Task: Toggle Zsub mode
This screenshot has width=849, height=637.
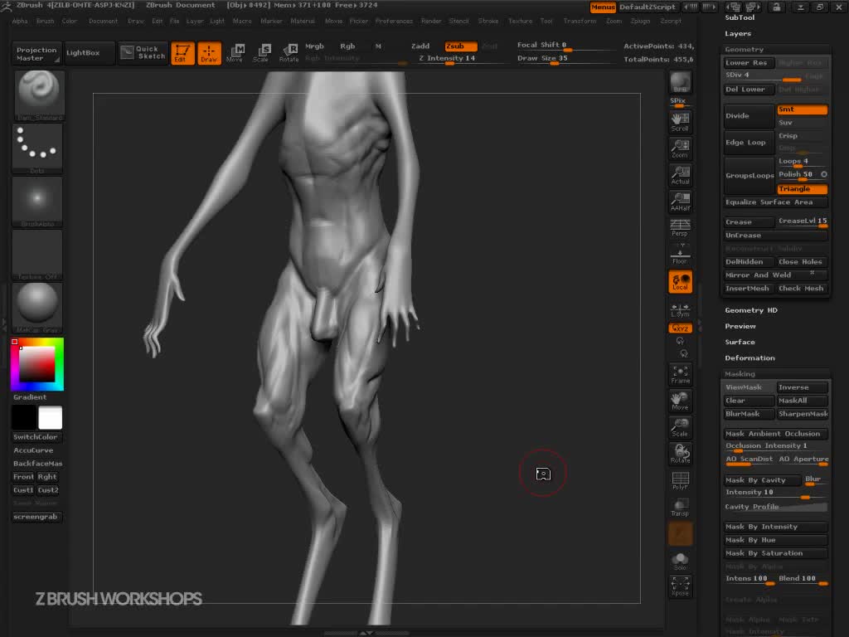Action: click(460, 46)
